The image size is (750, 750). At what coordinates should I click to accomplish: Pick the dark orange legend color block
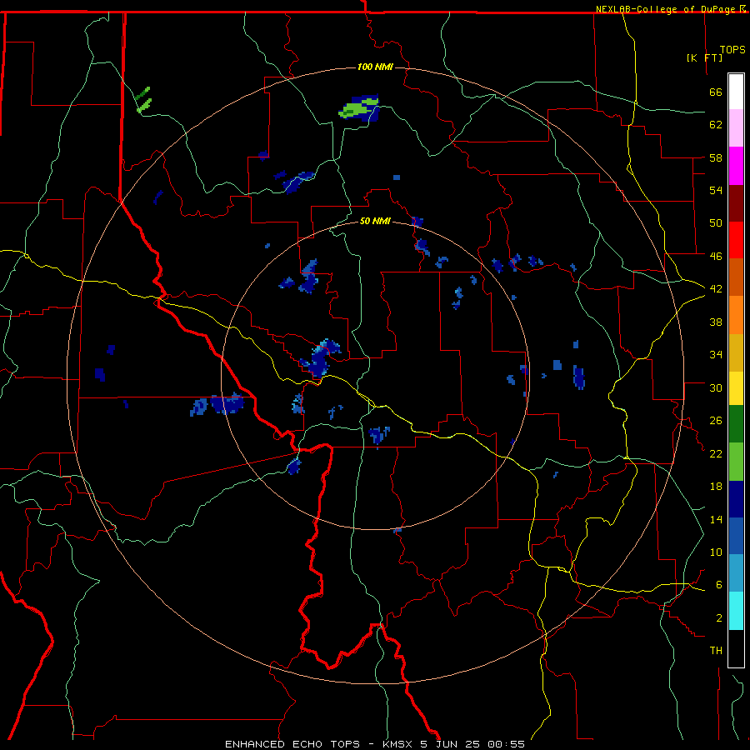tap(736, 277)
